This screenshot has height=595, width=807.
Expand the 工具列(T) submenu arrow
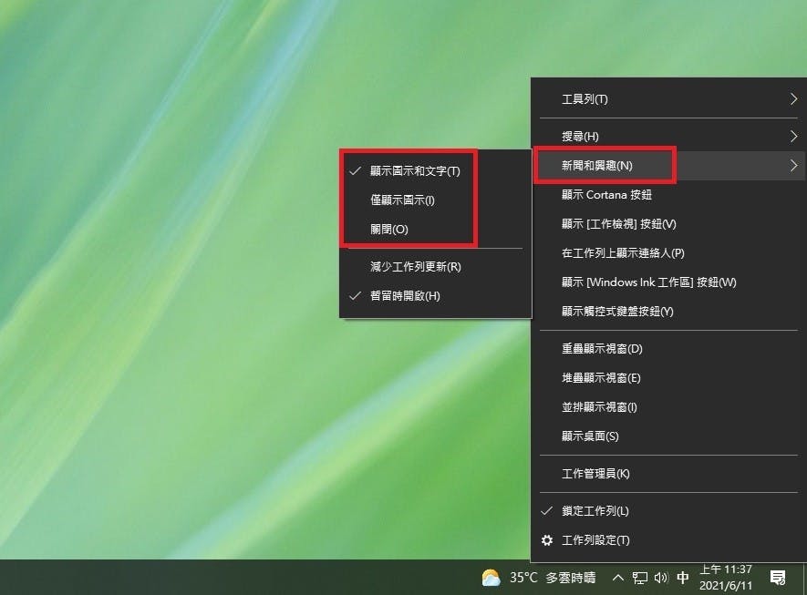[793, 99]
